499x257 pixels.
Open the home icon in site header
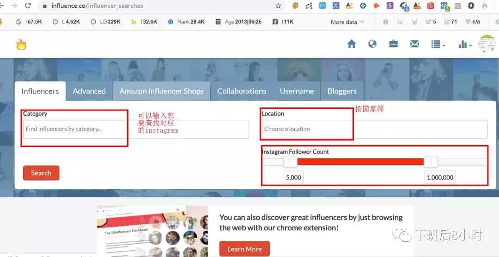coord(351,44)
